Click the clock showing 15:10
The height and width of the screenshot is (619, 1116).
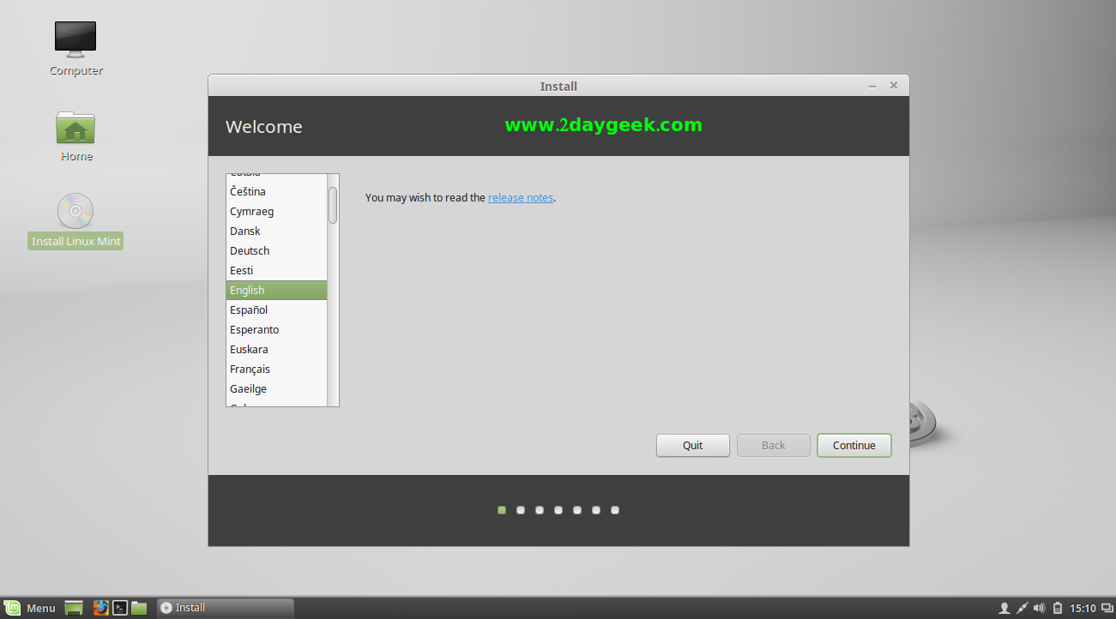click(x=1083, y=609)
